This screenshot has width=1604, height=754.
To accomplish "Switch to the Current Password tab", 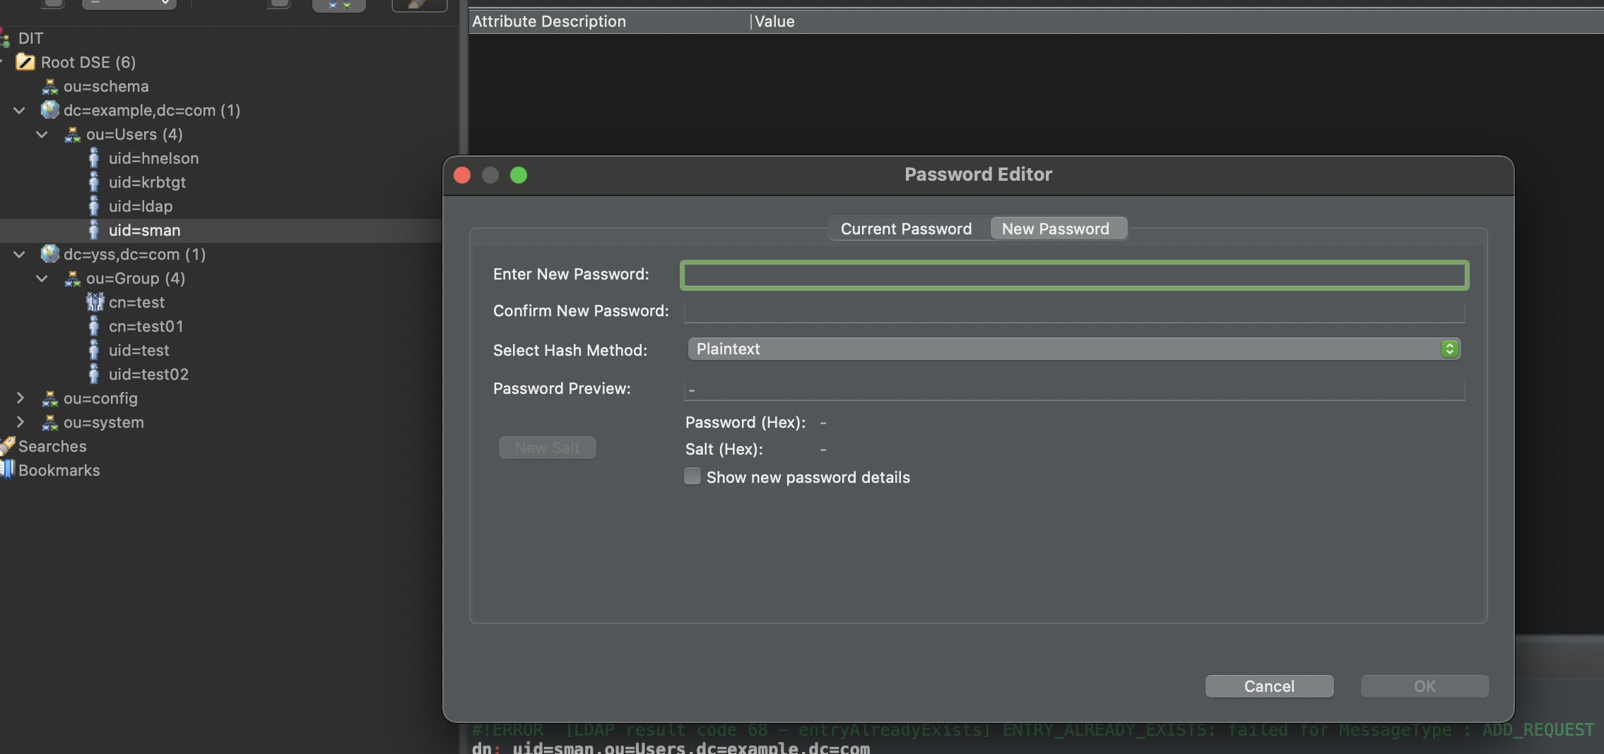I will (x=906, y=228).
